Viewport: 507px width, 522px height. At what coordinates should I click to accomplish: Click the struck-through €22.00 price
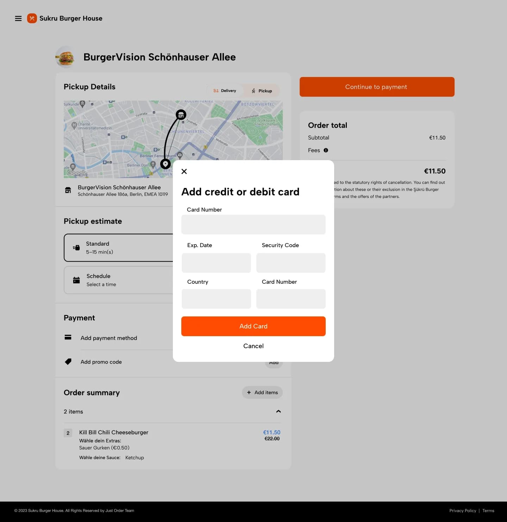(272, 439)
